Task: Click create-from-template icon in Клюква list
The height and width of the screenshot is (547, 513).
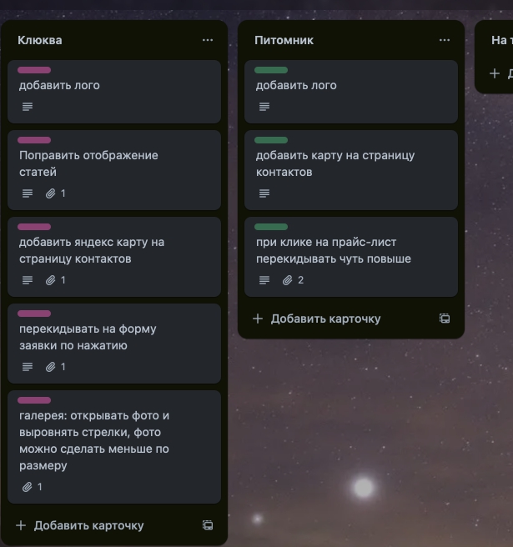Action: [208, 525]
